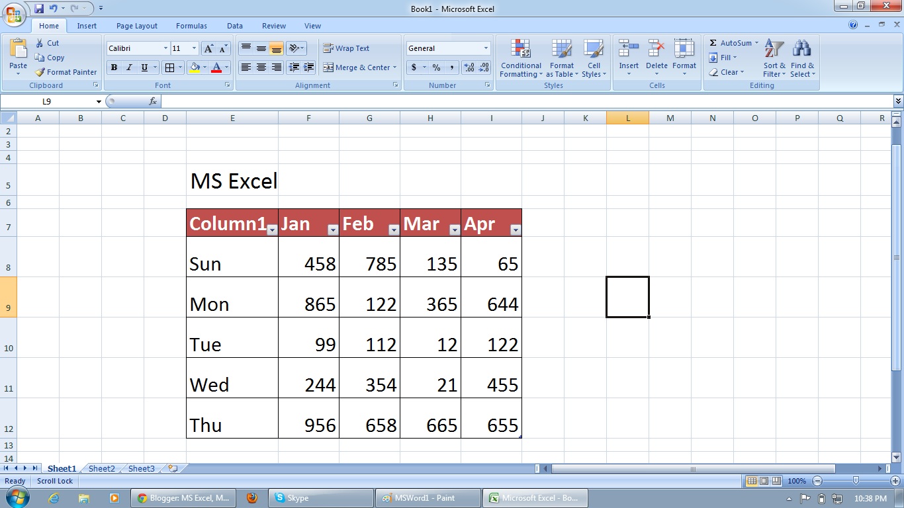Click inside the formula bar

click(x=526, y=101)
